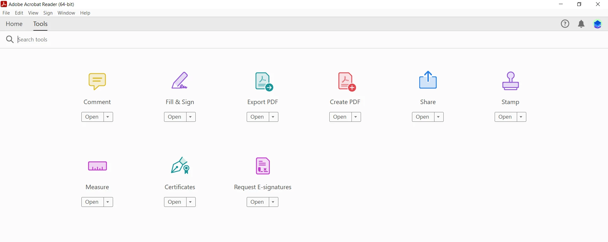Click Open under Create PDF
Screen dimensions: 608x242
coord(340,117)
